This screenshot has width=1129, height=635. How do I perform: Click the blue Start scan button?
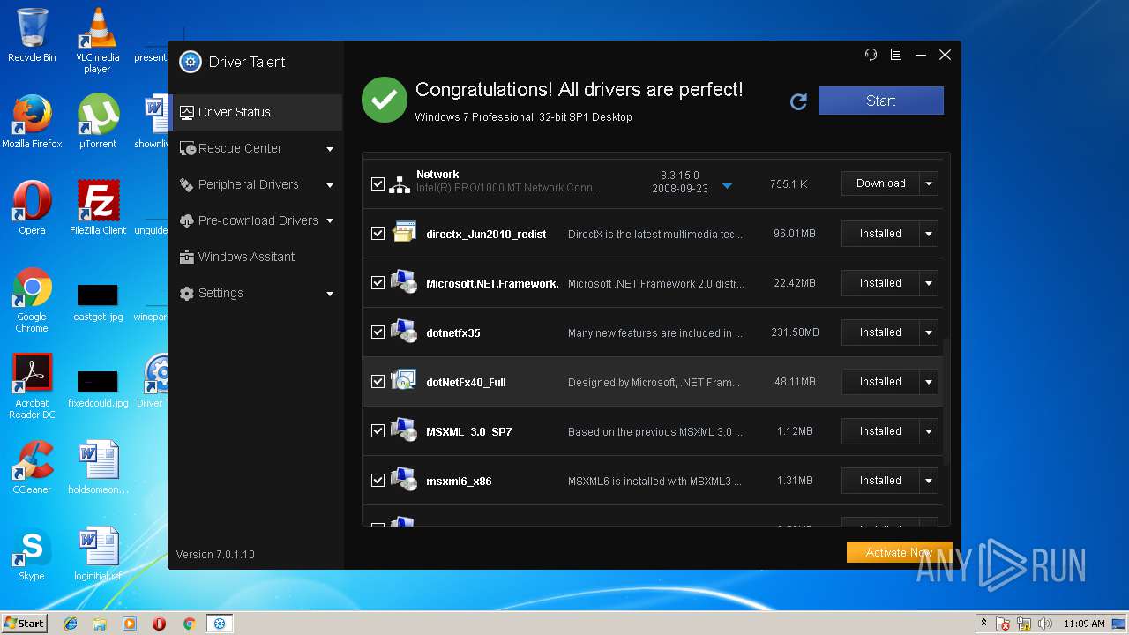881,101
